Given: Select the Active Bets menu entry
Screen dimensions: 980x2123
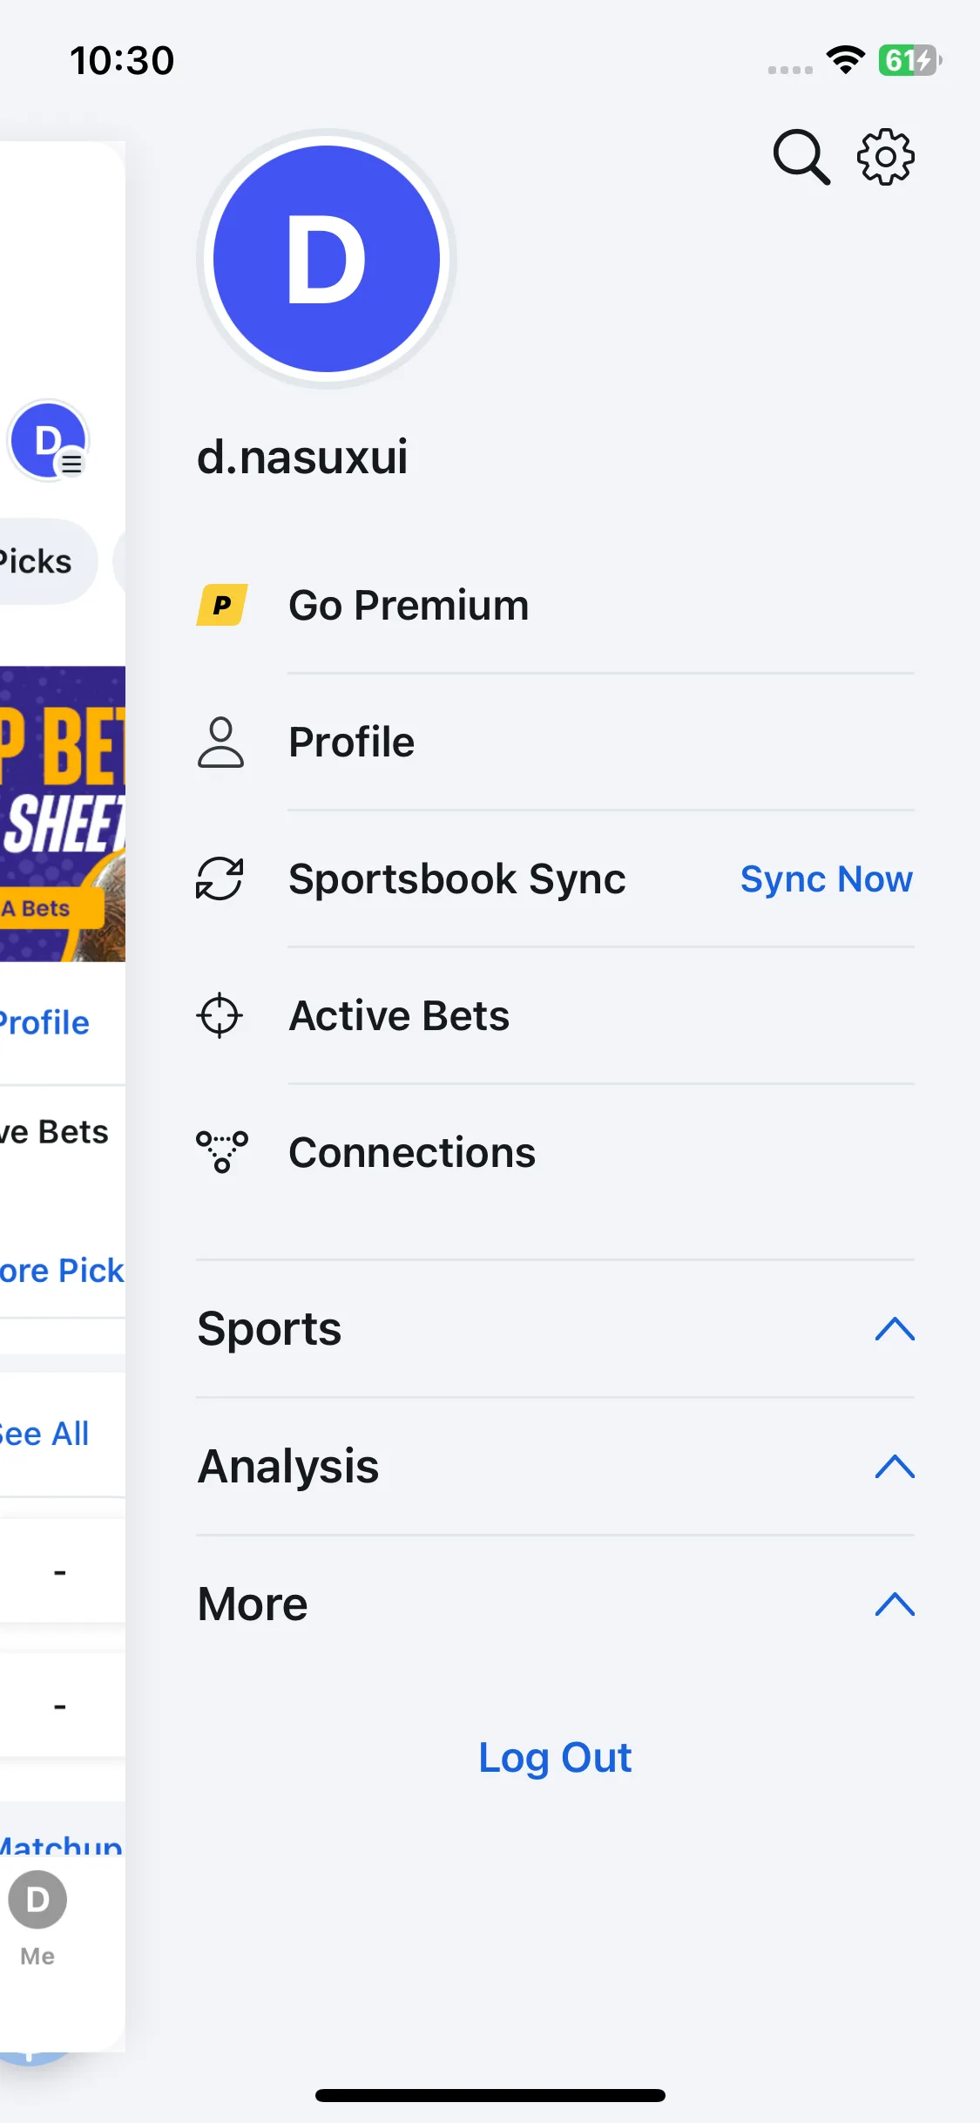Looking at the screenshot, I should click(556, 1015).
